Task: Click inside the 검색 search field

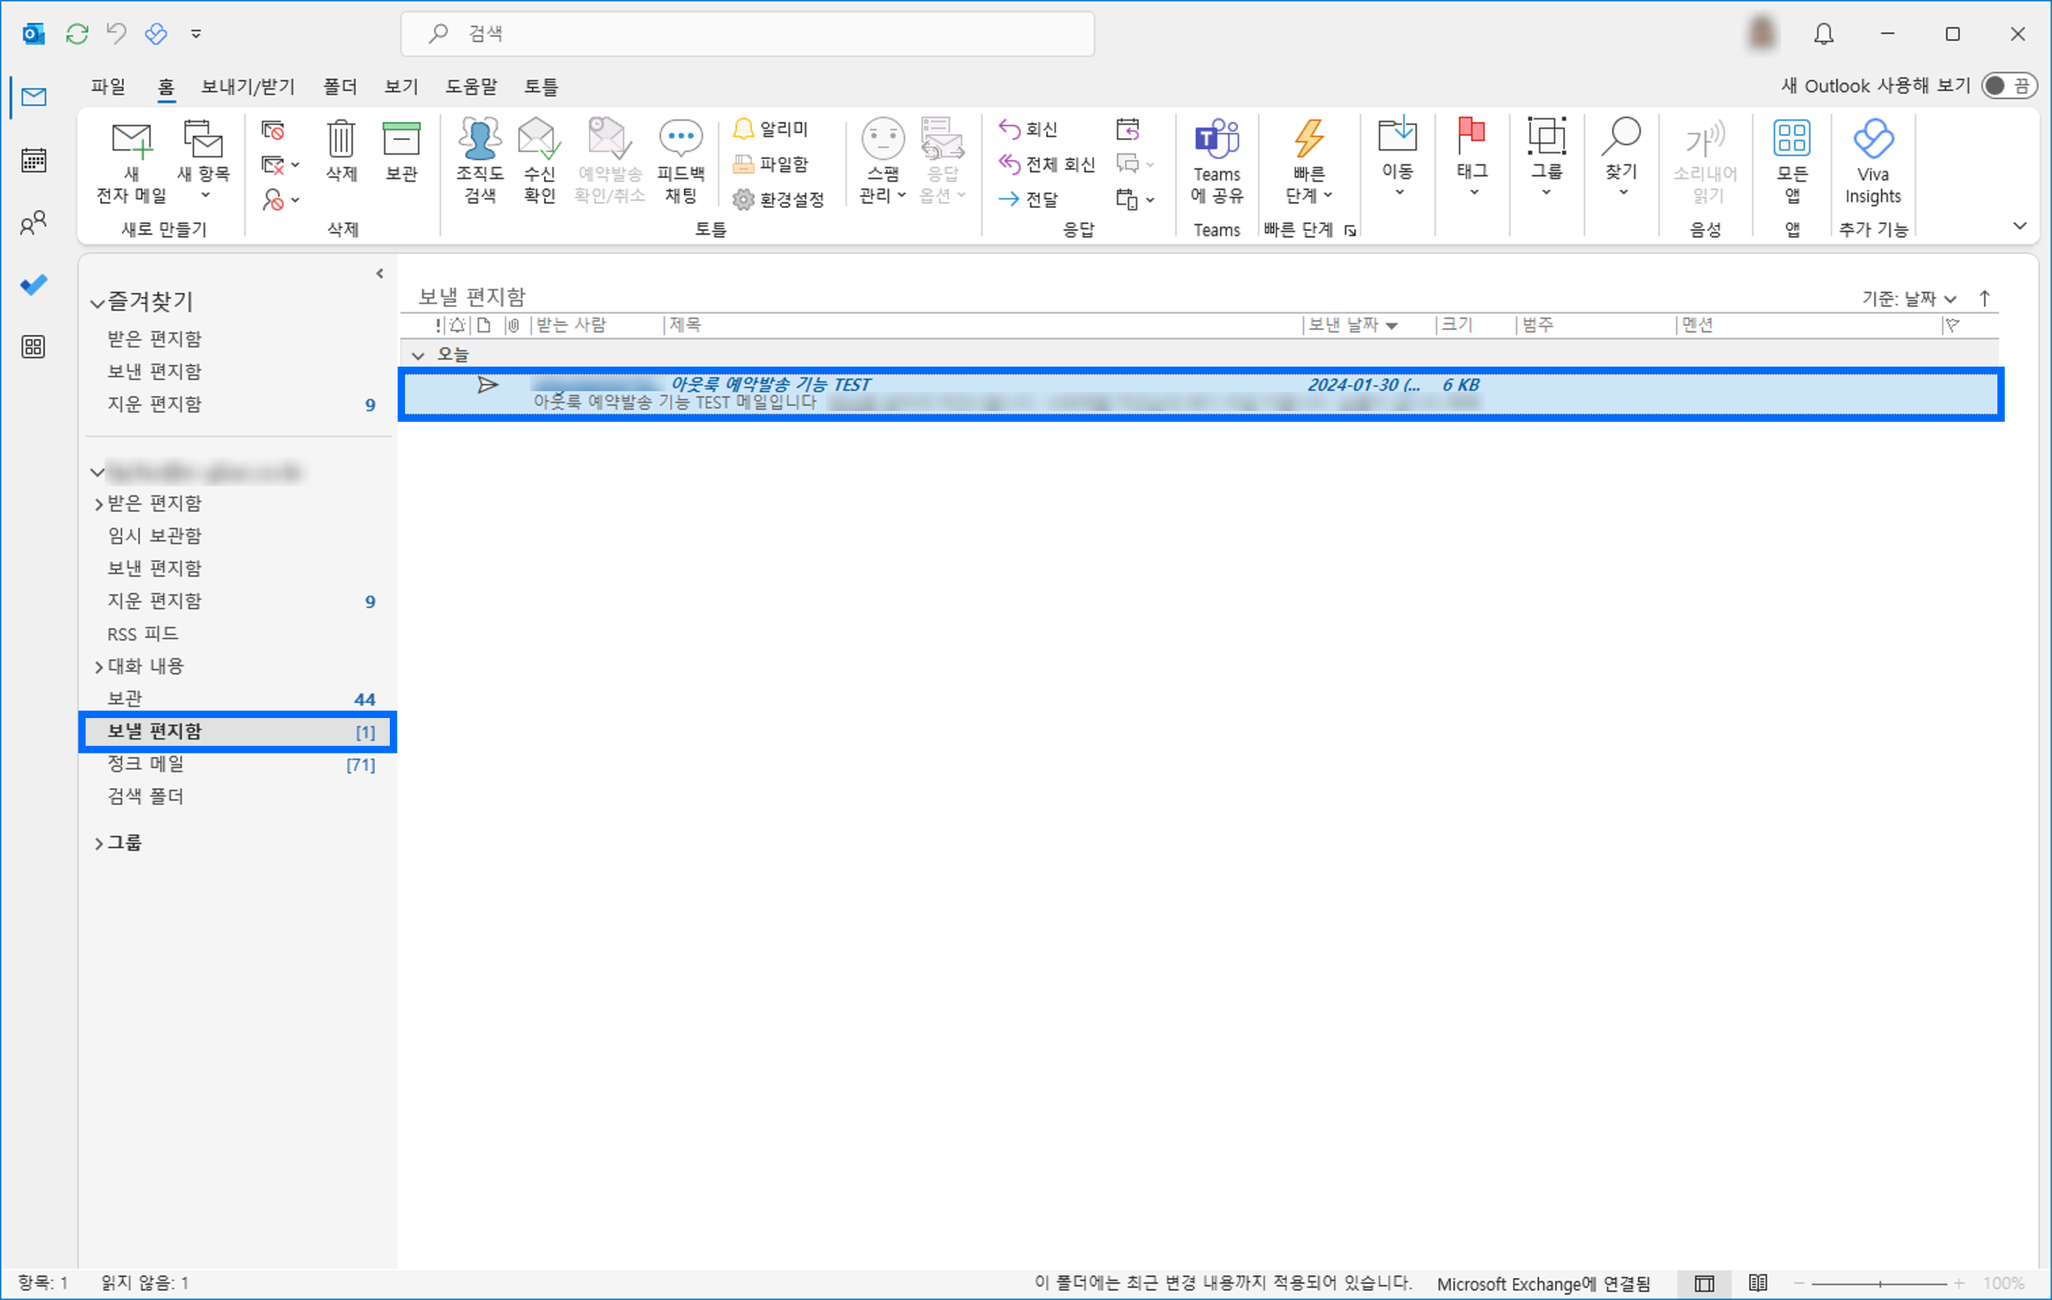Action: 746,34
